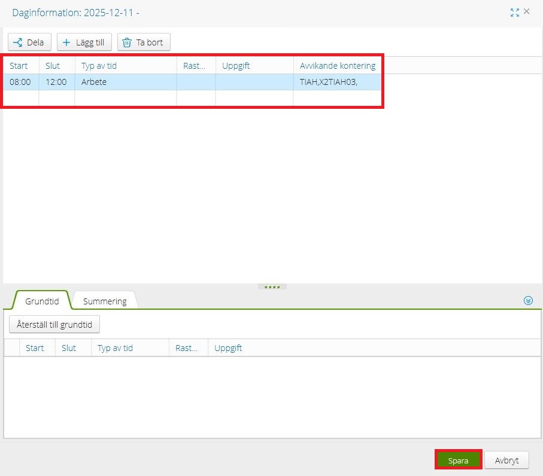543x476 pixels.
Task: Select the 12:00 end time cell
Action: (56, 82)
